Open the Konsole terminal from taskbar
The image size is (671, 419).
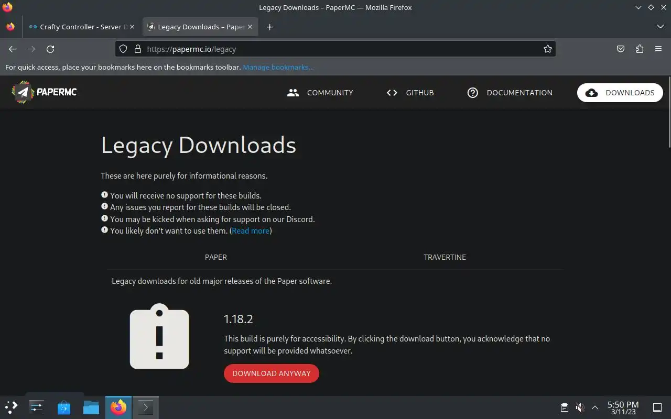[146, 407]
